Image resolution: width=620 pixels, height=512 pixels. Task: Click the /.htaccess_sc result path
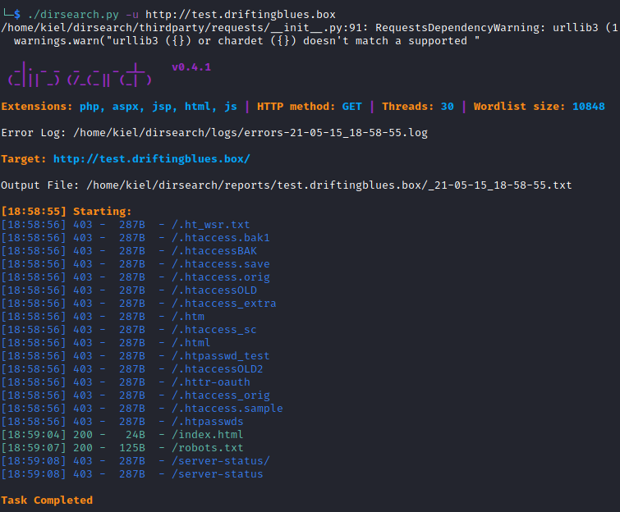coord(214,330)
